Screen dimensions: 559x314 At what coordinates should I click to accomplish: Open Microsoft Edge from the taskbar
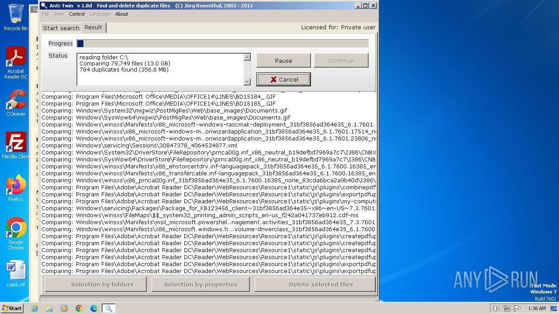94,308
